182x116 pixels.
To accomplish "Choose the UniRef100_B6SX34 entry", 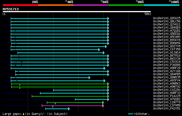I will pyautogui.click(x=167, y=59).
